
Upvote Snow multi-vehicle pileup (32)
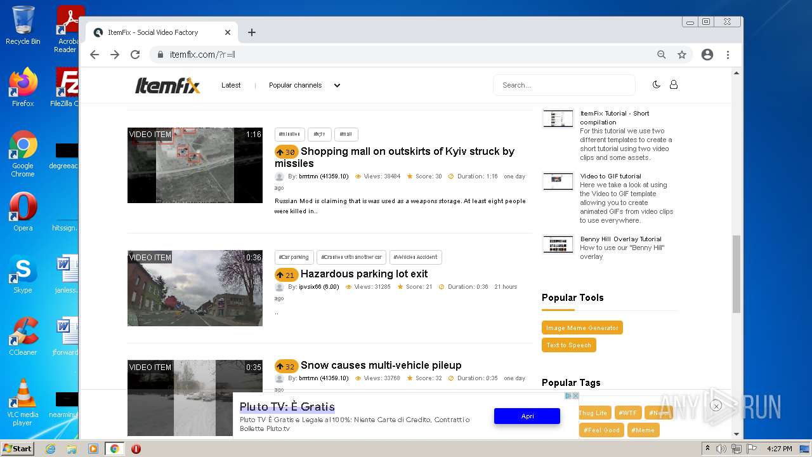pyautogui.click(x=287, y=366)
